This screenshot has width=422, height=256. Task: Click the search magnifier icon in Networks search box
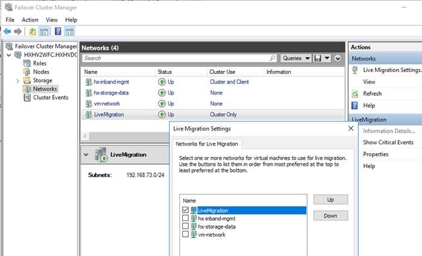272,58
